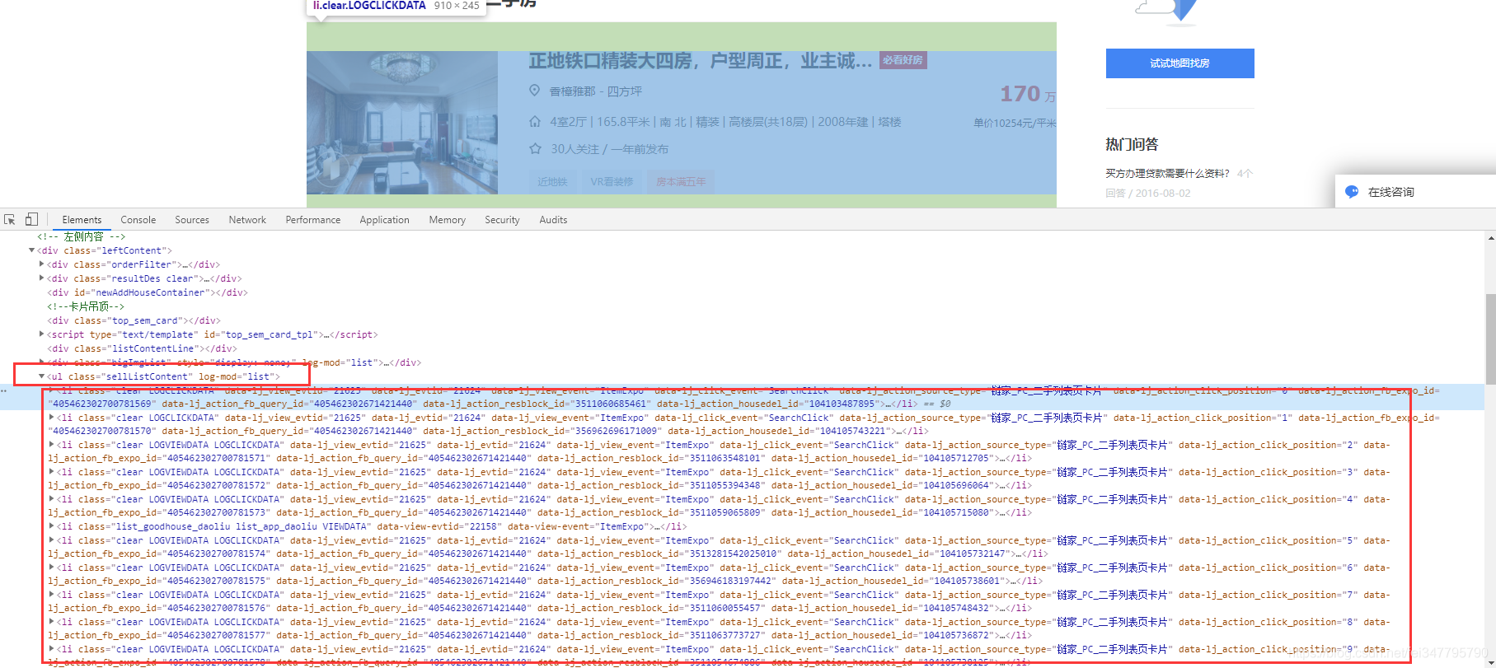The height and width of the screenshot is (668, 1496).
Task: Open the listing title 正地铁口精装大四房
Action: (700, 61)
